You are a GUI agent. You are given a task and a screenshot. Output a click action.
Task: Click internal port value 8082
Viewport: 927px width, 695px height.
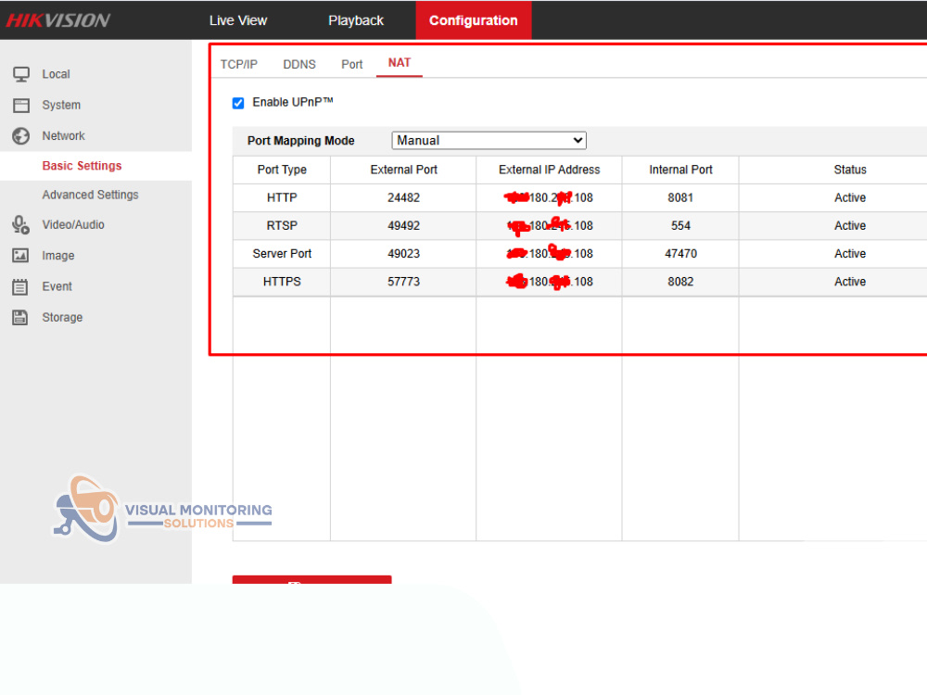pos(680,282)
